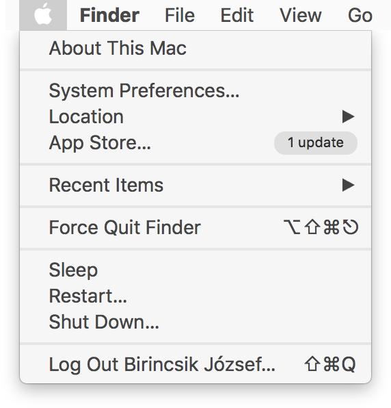Put the Mac to Sleep

[x=195, y=270]
